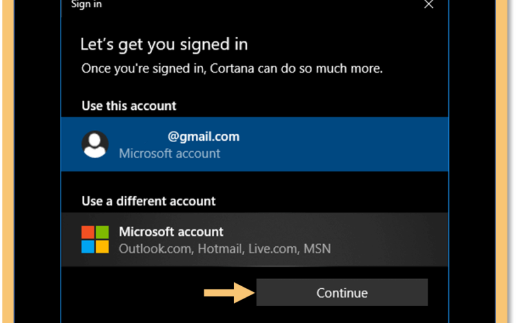Pick Microsoft account under different account

(254, 240)
